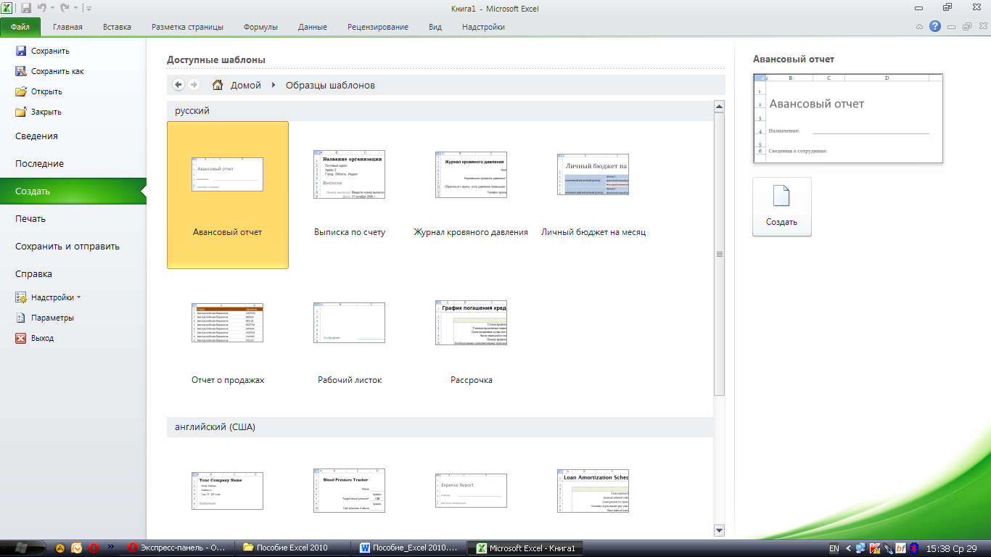
Task: Open Пособие Excel 2010 folder in taskbar
Action: [293, 548]
